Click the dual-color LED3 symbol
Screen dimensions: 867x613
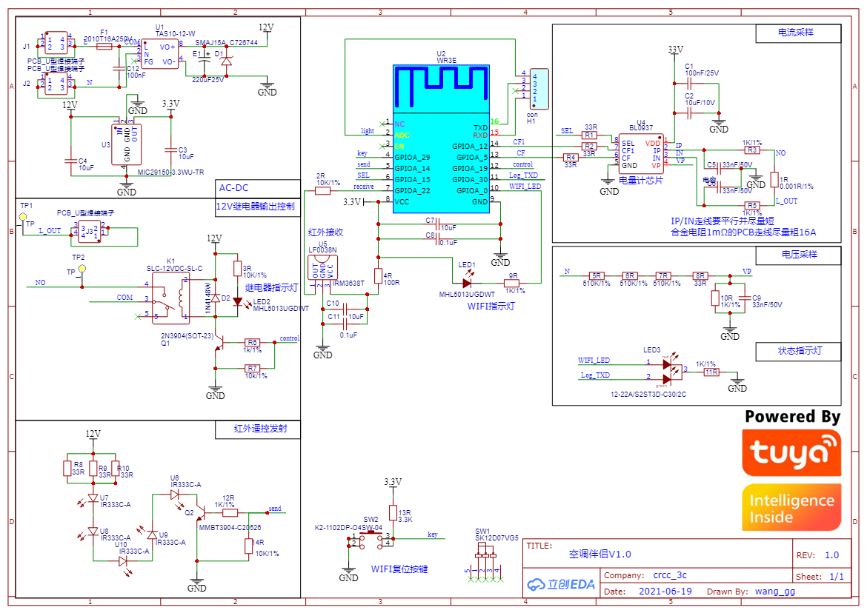669,370
